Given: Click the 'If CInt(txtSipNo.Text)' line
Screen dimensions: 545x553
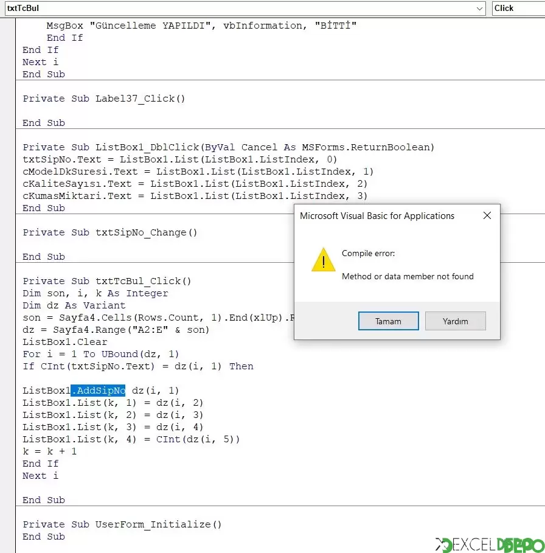Looking at the screenshot, I should click(138, 366).
